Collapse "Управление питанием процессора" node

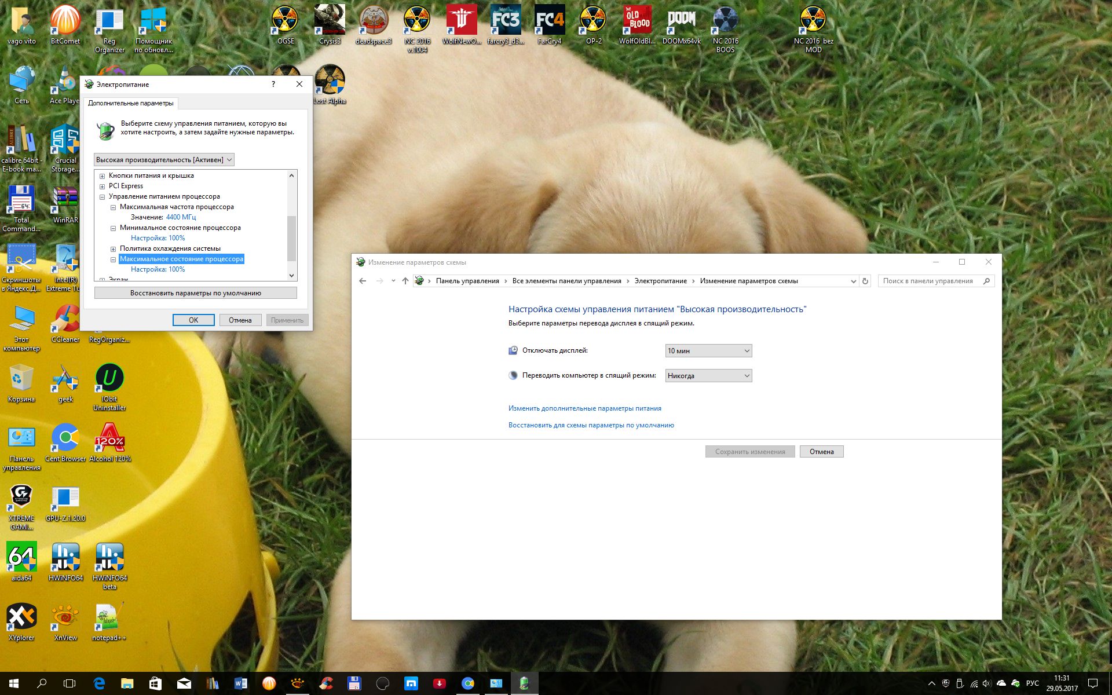click(103, 197)
